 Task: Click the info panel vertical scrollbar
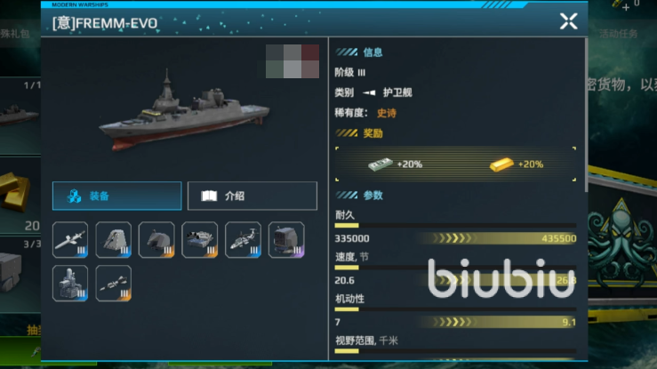586,116
